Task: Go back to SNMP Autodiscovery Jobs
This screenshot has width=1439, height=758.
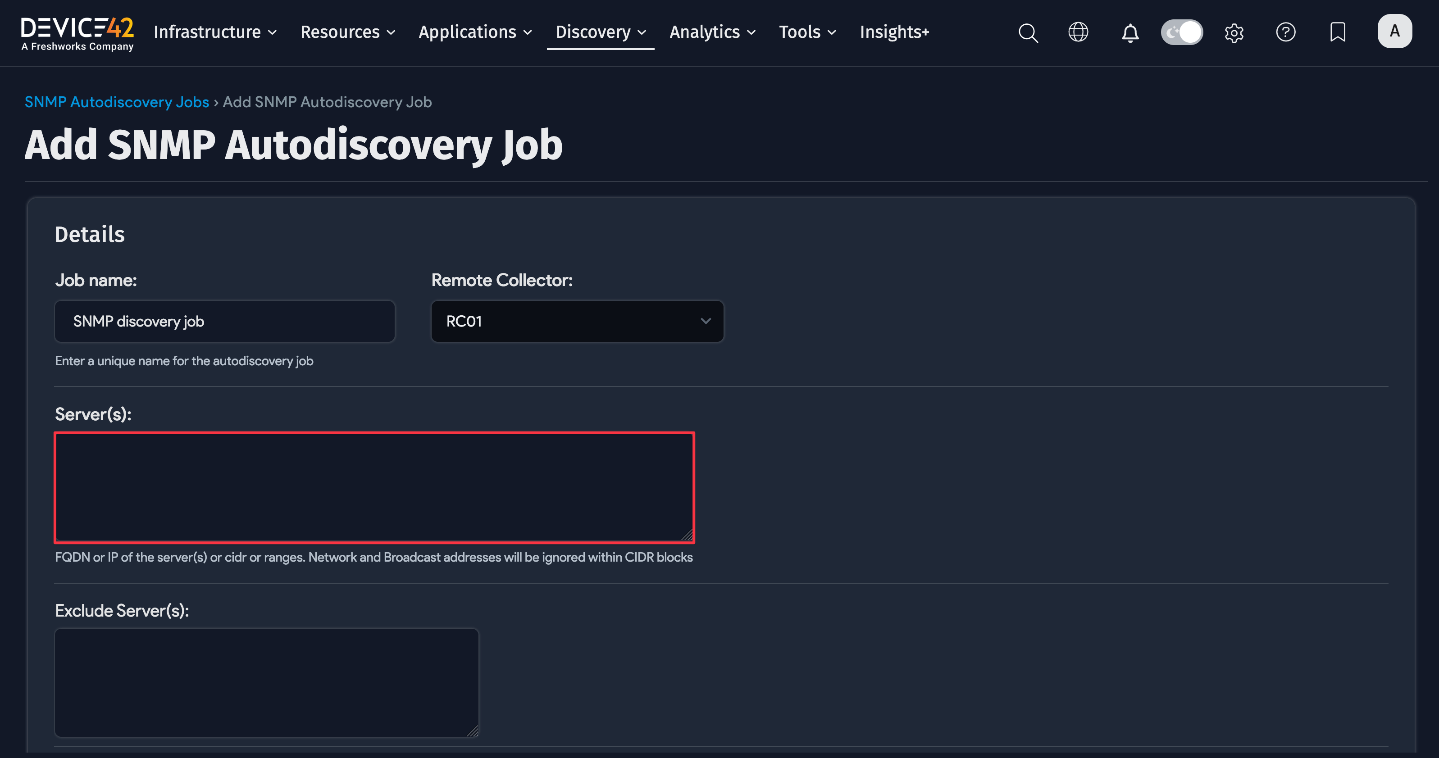Action: pos(116,102)
